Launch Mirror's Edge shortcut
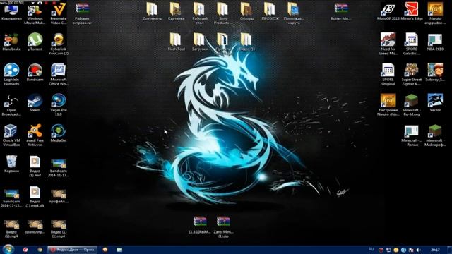 [411, 12]
